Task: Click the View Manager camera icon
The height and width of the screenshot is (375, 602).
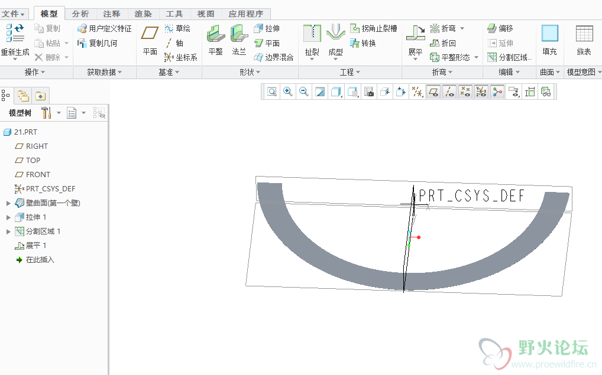Action: click(x=368, y=92)
